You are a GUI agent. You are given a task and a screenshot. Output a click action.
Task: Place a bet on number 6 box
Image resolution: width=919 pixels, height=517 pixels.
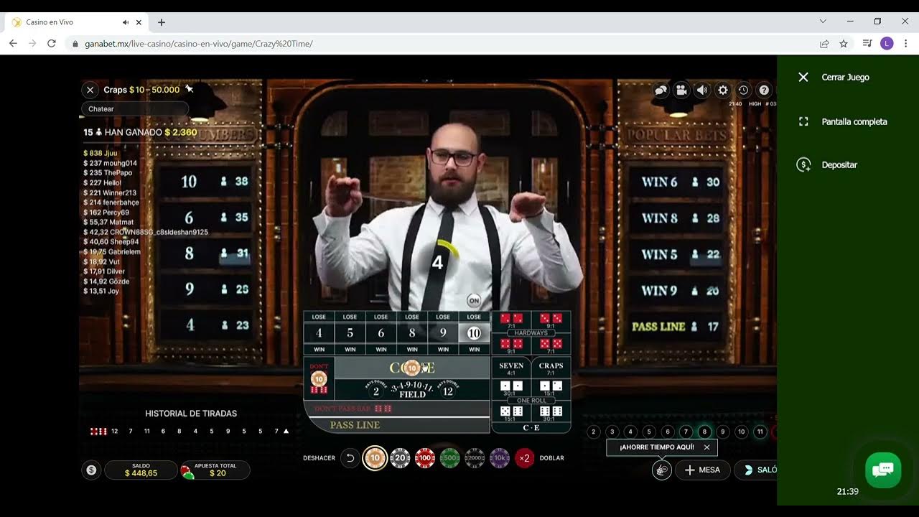pos(381,333)
